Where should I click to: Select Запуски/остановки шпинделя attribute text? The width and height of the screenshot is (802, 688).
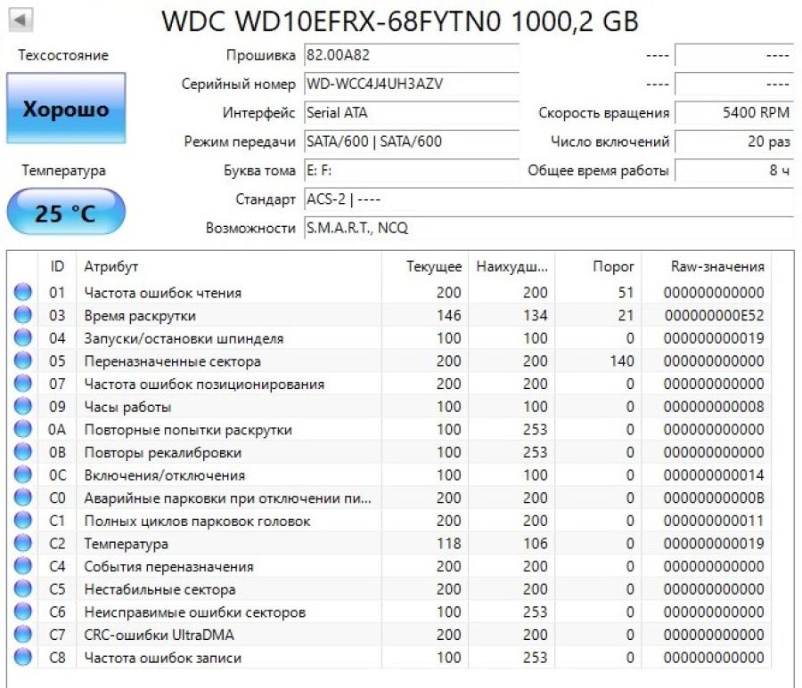coord(184,338)
